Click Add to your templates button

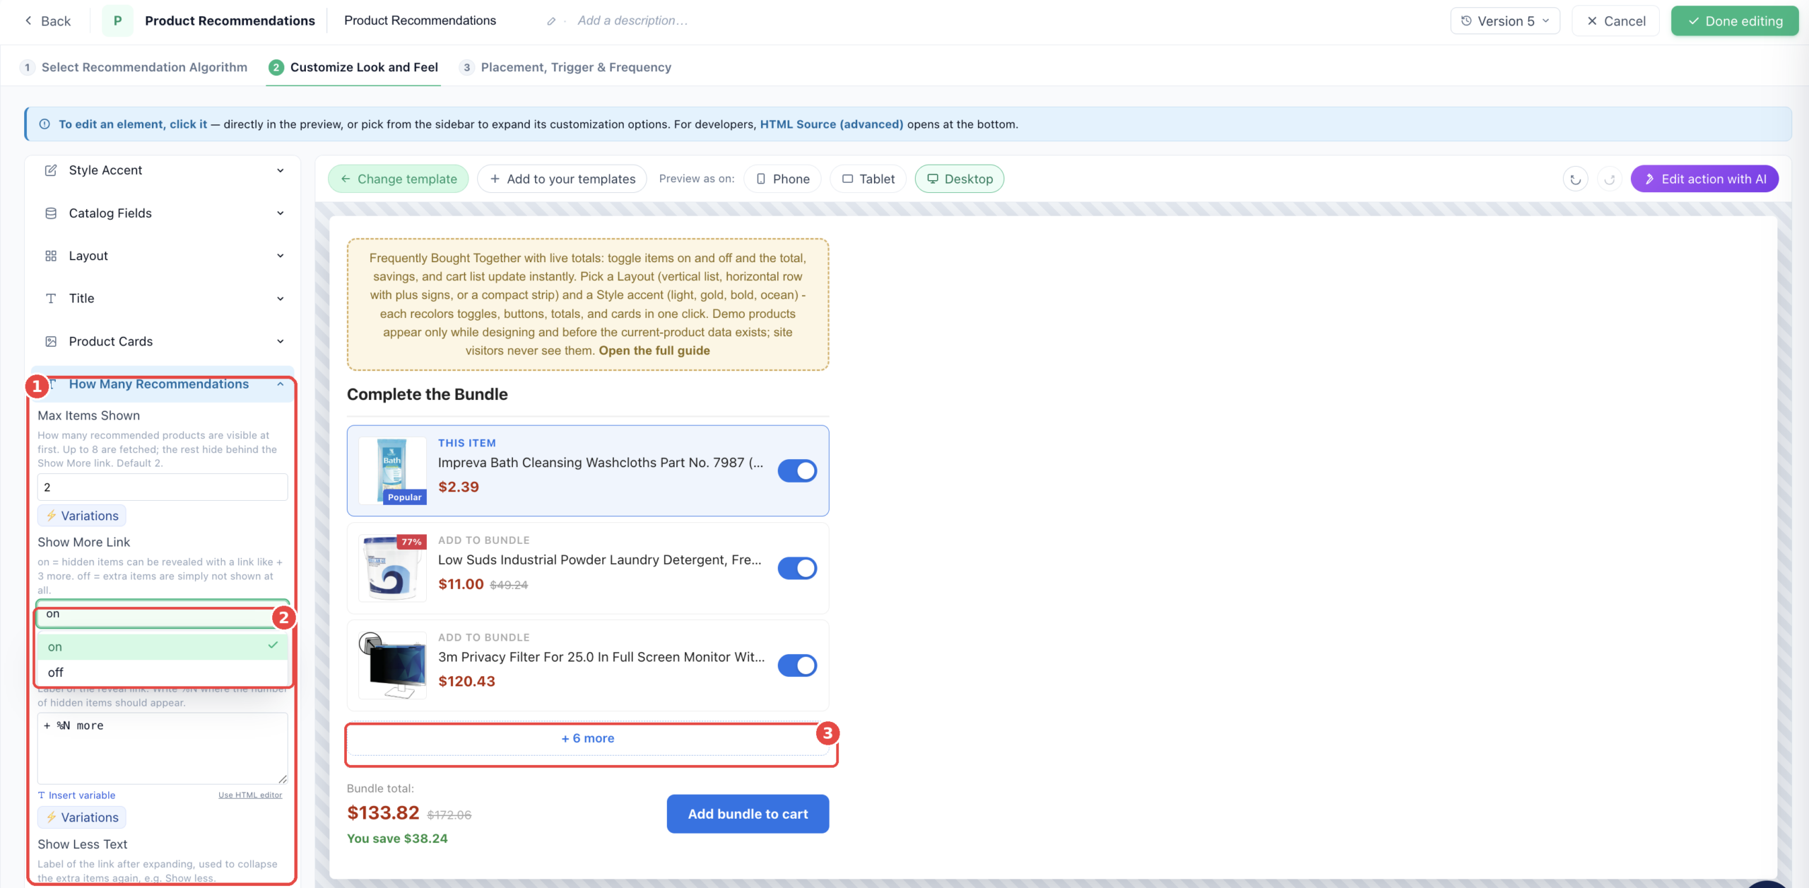coord(562,179)
